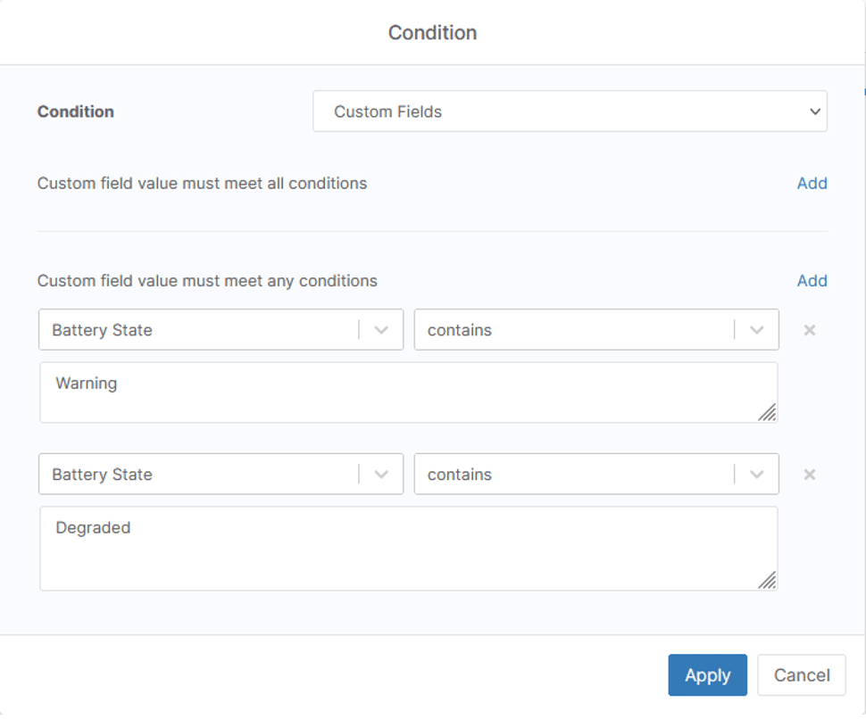Add a new all-conditions rule
Screen dimensions: 866x719
[x=812, y=183]
